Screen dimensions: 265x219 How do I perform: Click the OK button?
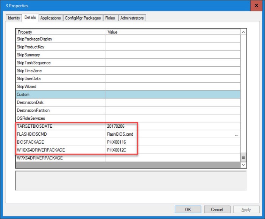point(188,210)
